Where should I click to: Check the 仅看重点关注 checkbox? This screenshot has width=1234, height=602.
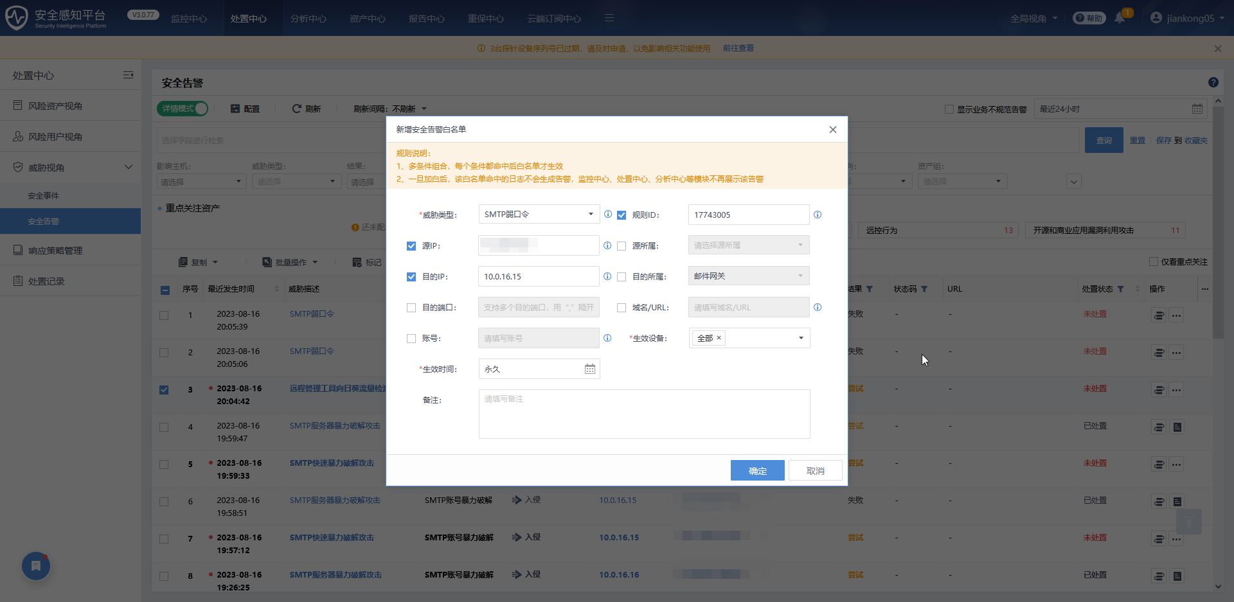pos(1153,261)
